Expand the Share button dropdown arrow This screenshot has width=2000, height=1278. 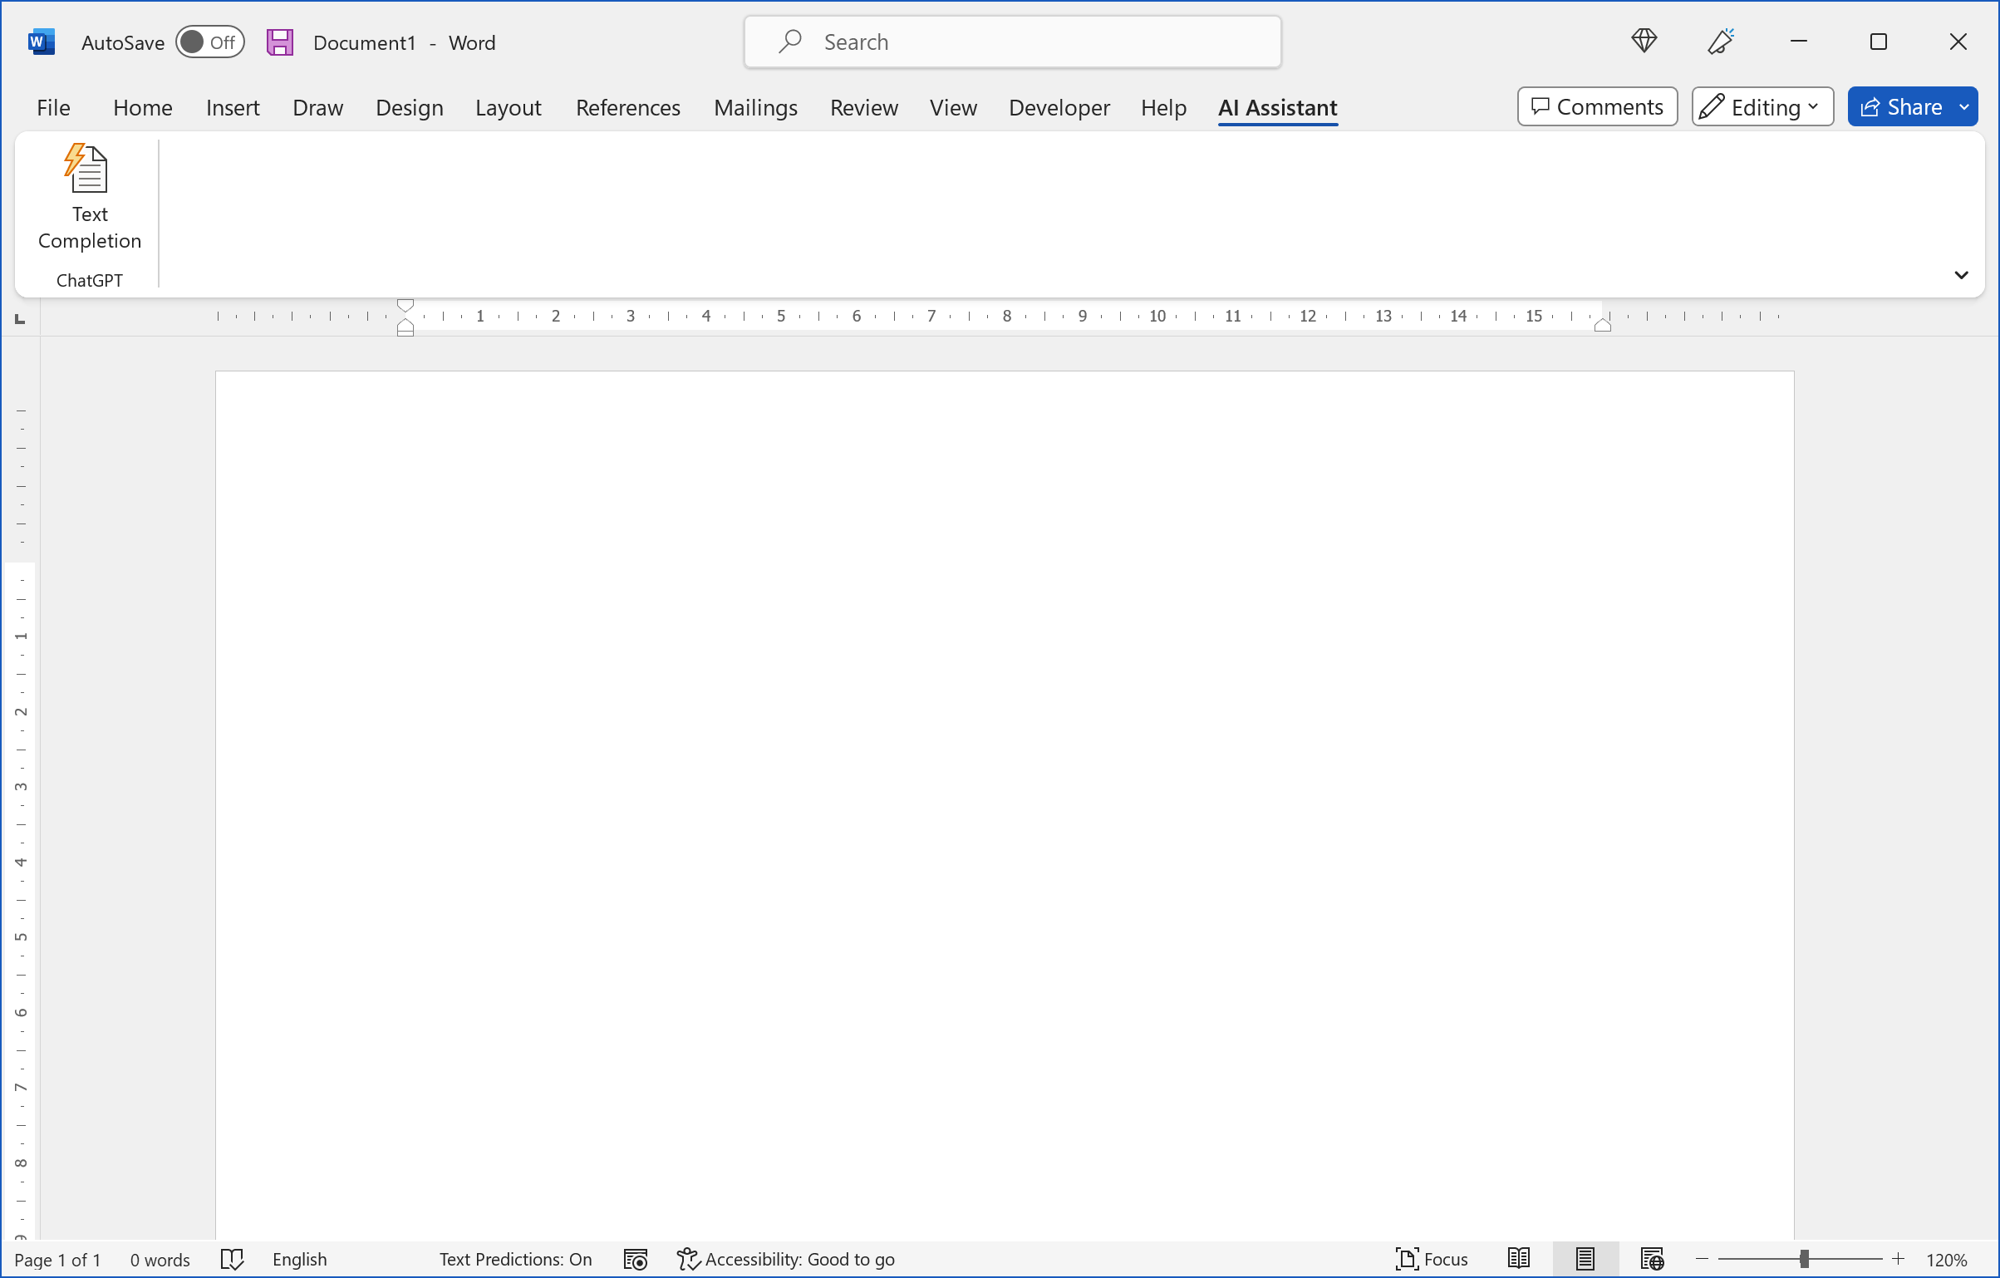pos(1964,107)
